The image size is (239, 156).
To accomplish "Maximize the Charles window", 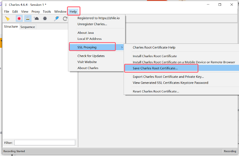I will (220, 5).
